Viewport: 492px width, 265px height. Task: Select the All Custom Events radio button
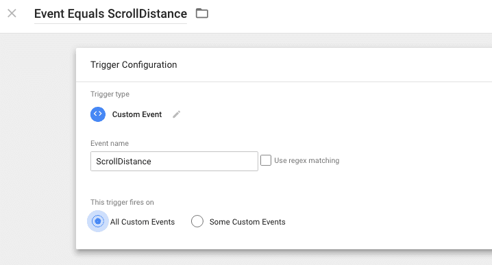click(98, 221)
